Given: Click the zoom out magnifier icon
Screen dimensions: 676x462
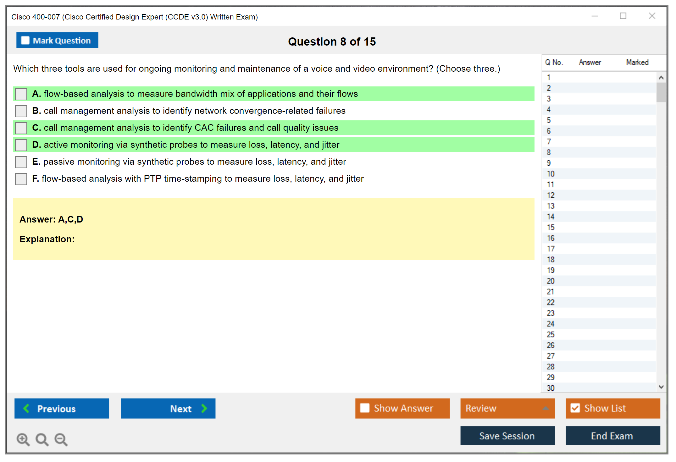Looking at the screenshot, I should (x=61, y=439).
